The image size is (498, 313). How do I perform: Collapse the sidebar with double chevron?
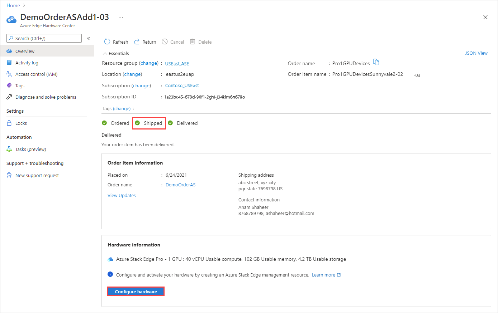(89, 38)
